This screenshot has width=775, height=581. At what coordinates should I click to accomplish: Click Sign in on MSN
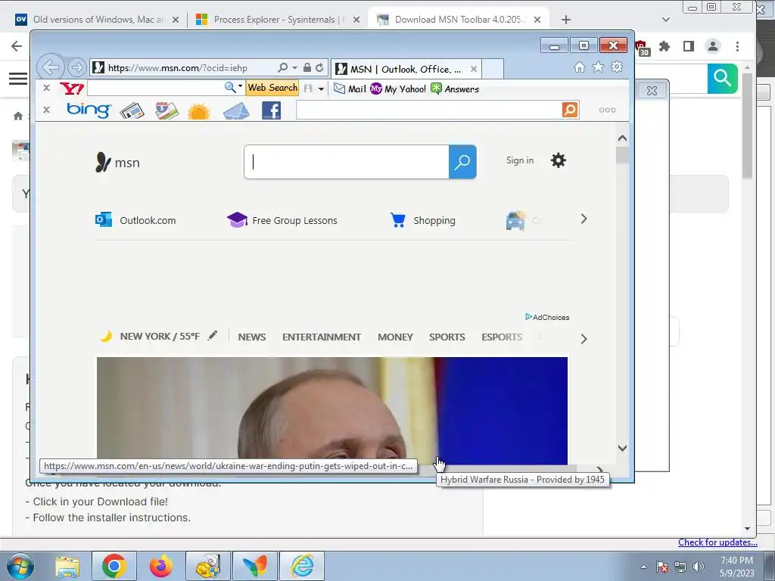point(519,160)
